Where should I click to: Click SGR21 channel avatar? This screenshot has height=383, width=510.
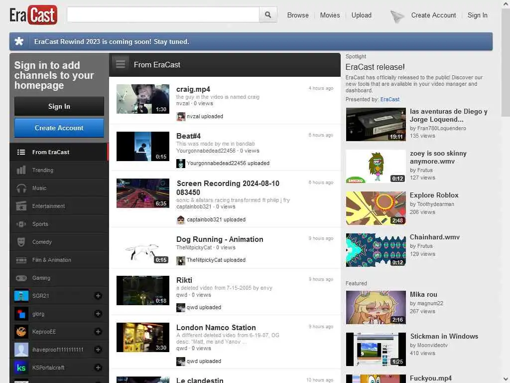21,296
